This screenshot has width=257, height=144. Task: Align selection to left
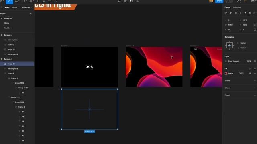[226, 13]
